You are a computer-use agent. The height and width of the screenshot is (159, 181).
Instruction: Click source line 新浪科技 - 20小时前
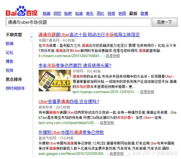point(54,107)
